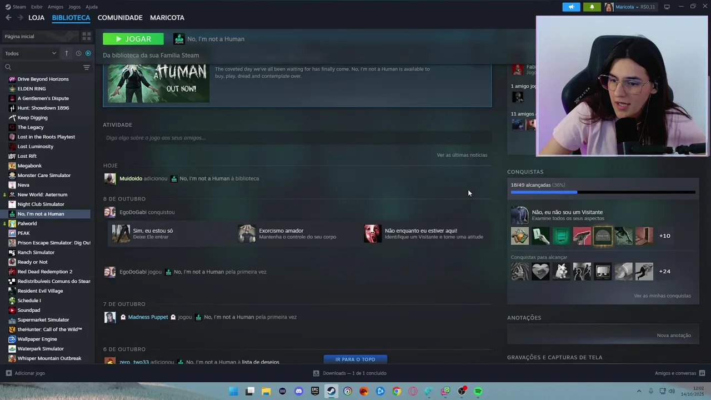Go forward with the right arrow
This screenshot has height=400, width=711.
20,18
